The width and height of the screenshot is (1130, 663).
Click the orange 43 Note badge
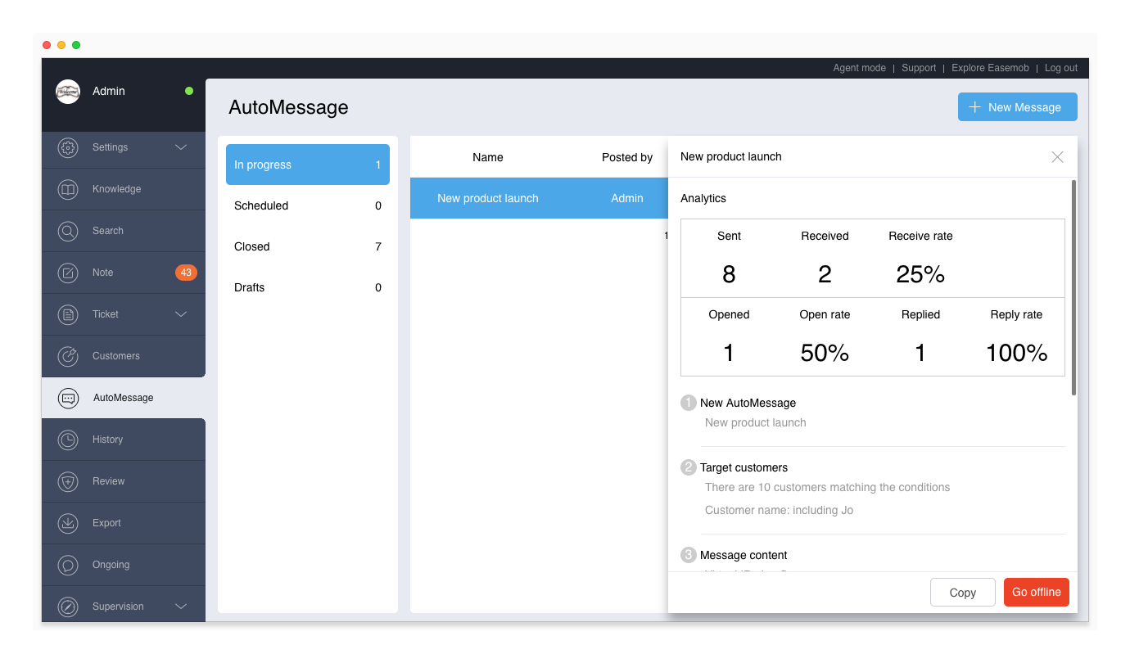(x=186, y=273)
